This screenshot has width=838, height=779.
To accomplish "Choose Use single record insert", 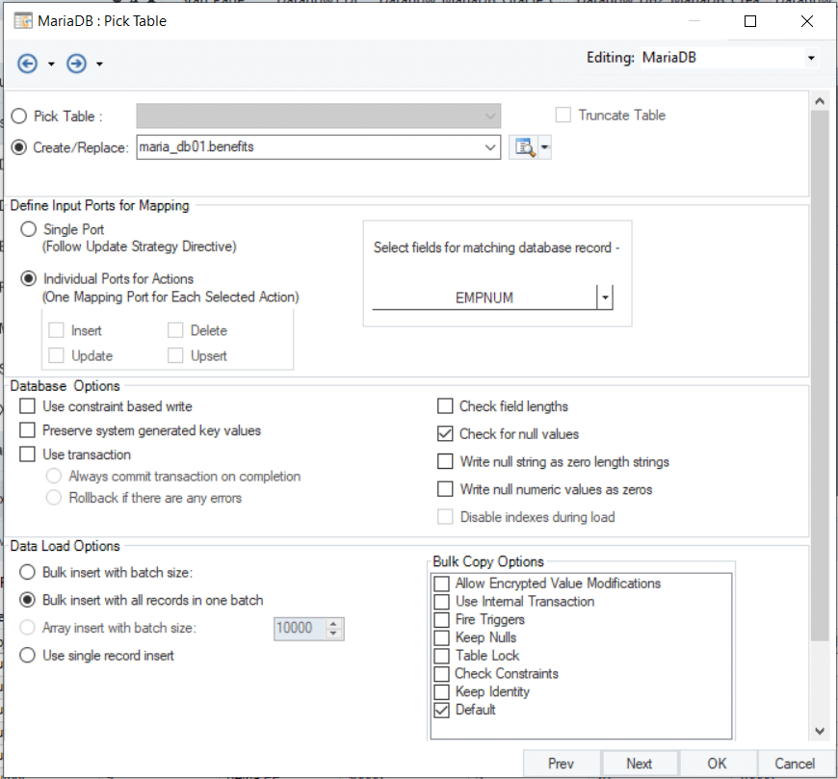I will pos(29,656).
